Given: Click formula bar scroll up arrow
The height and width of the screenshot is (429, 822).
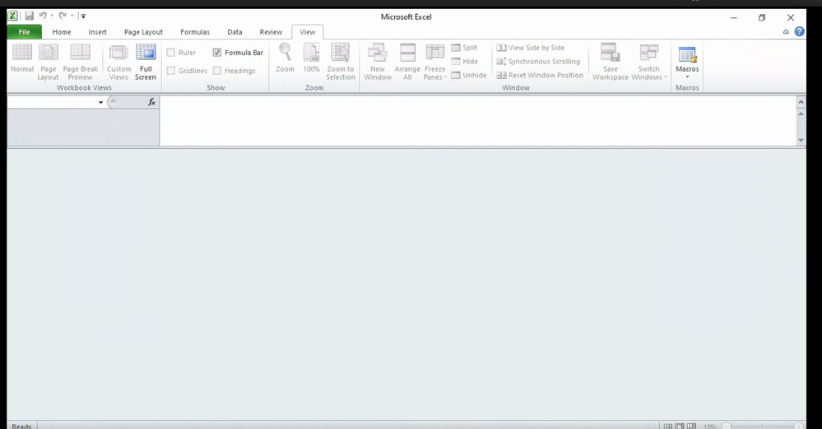Looking at the screenshot, I should pos(801,114).
